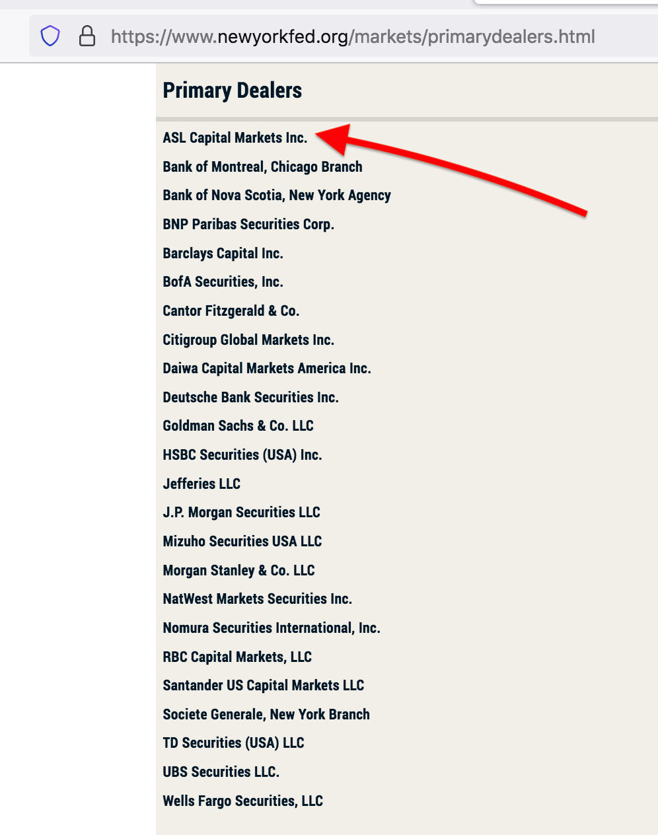Select Bank of Nova Scotia, New York Agency
Image resolution: width=658 pixels, height=835 pixels.
coord(277,196)
